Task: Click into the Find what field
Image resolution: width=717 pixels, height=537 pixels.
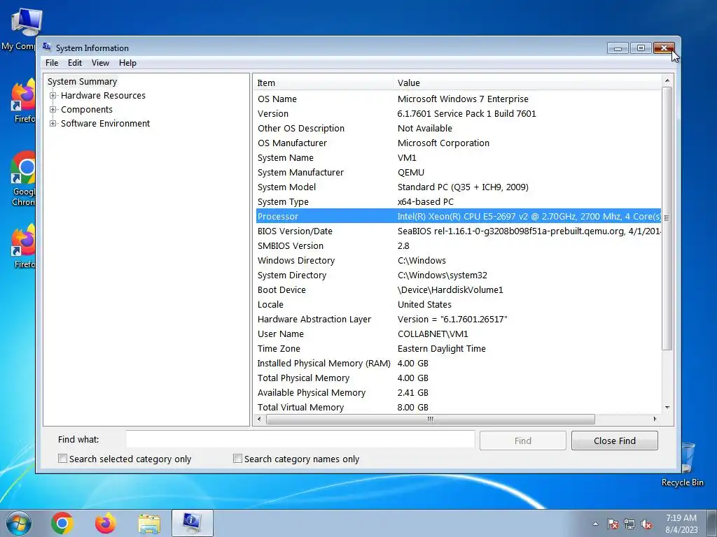Action: [x=300, y=439]
